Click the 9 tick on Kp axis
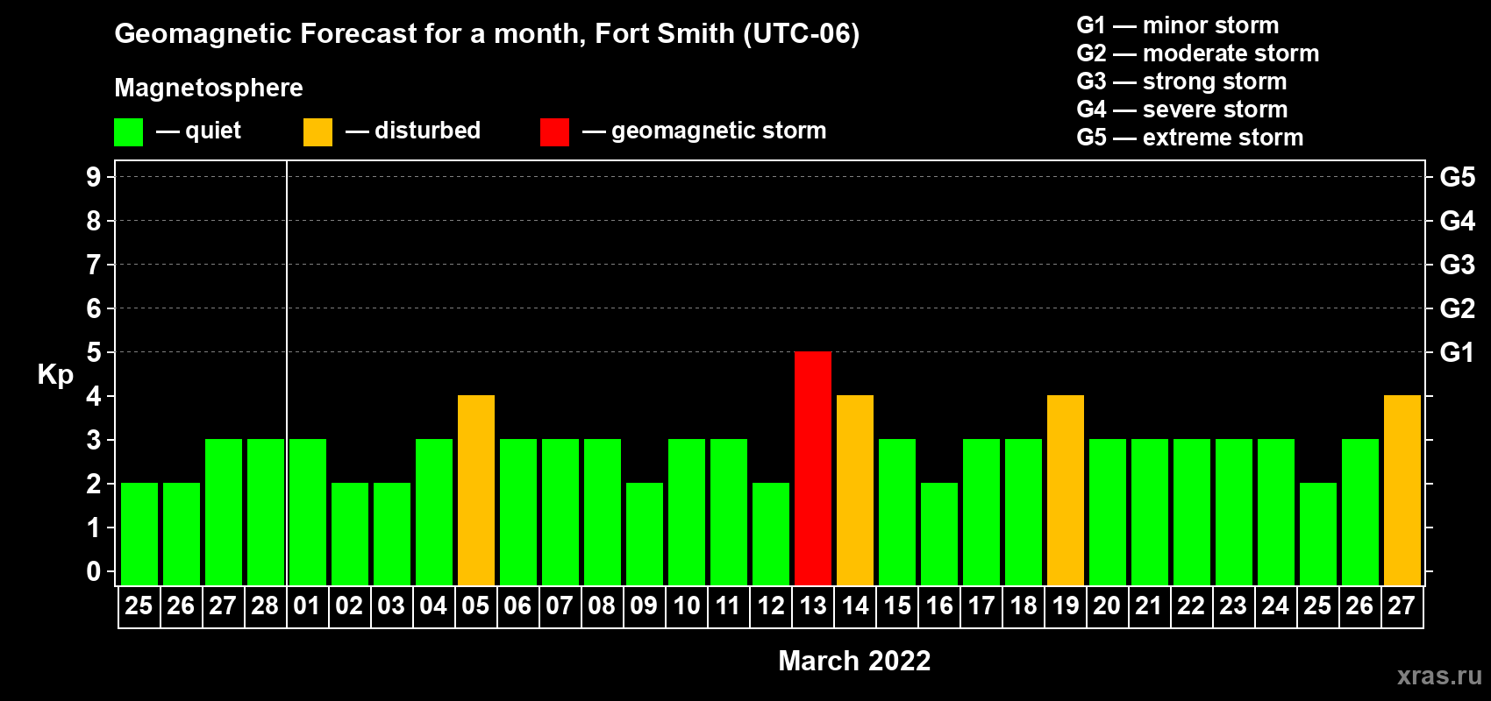Viewport: 1491px width, 701px height. 94,177
